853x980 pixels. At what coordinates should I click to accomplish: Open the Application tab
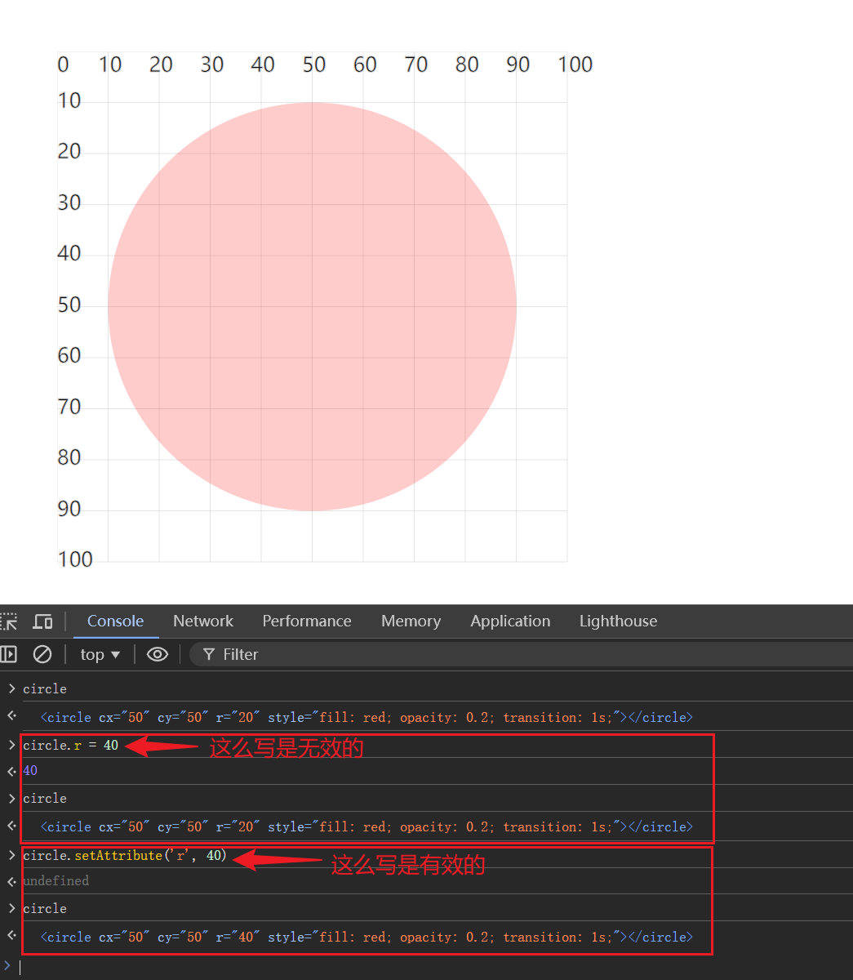pyautogui.click(x=510, y=621)
